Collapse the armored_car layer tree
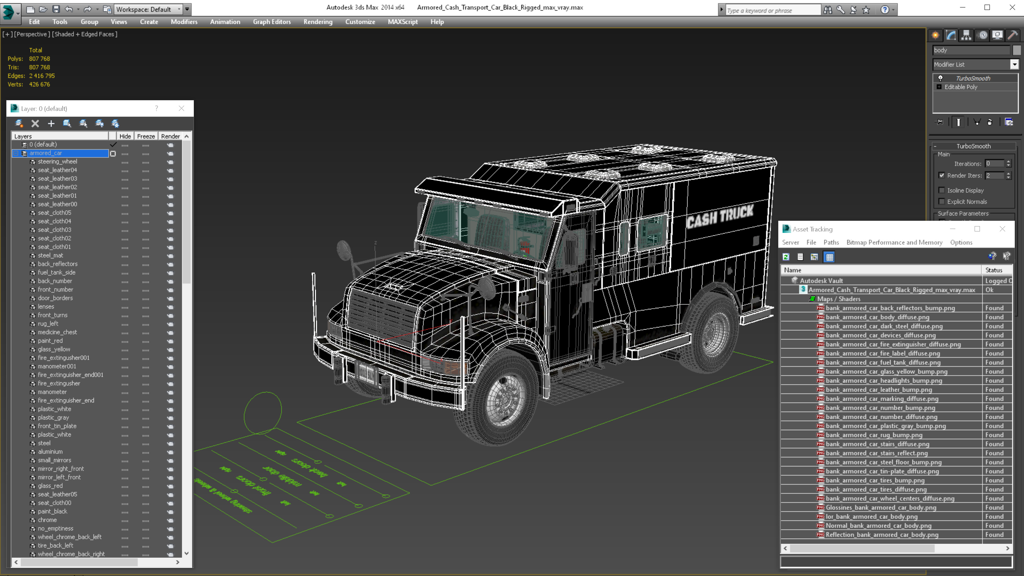 point(16,154)
